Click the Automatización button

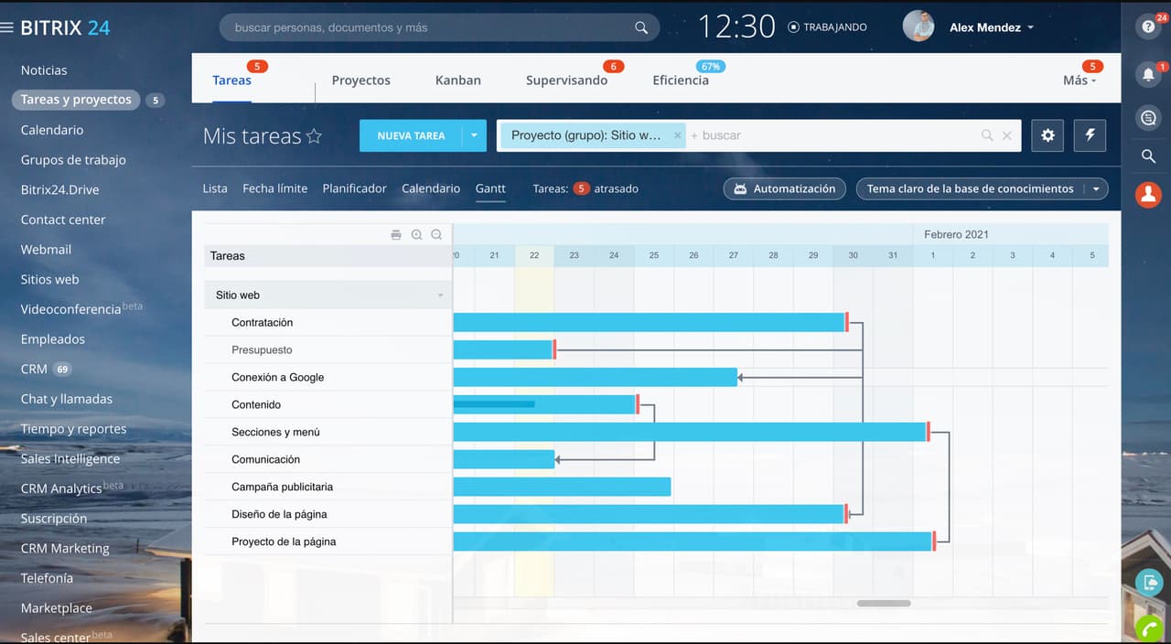[x=783, y=188]
